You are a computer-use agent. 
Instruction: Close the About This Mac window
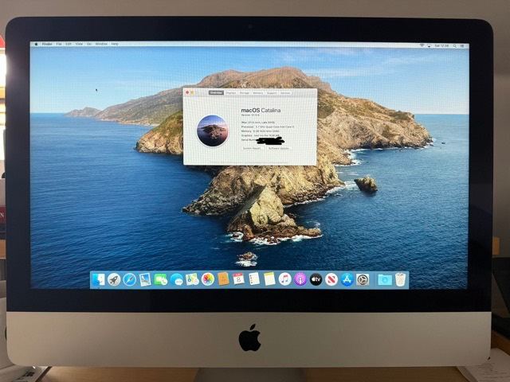pyautogui.click(x=187, y=92)
